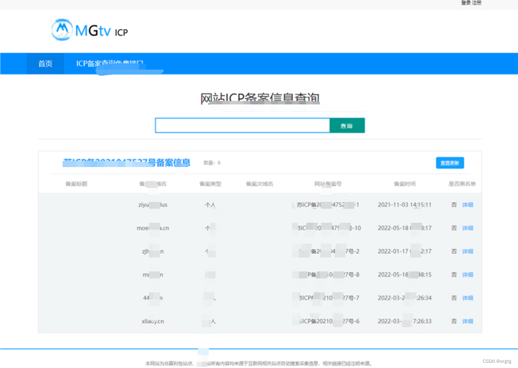The height and width of the screenshot is (368, 518).
Task: Click the 网站ICP备案信息查询 page heading
Action: click(x=260, y=98)
